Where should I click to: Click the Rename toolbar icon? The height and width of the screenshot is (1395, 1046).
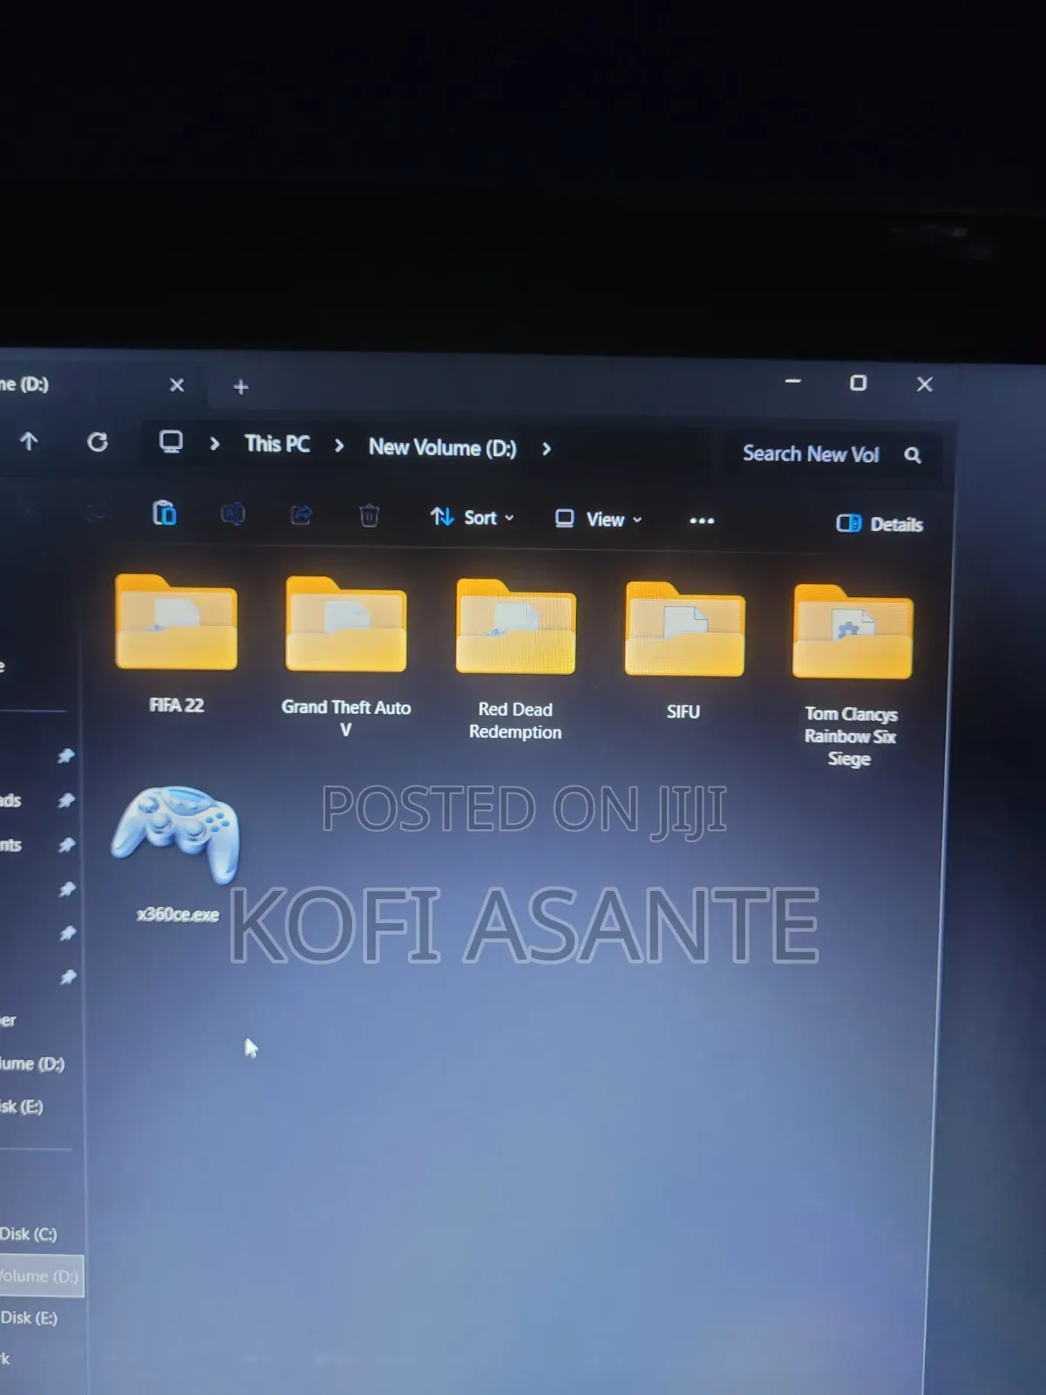[233, 514]
